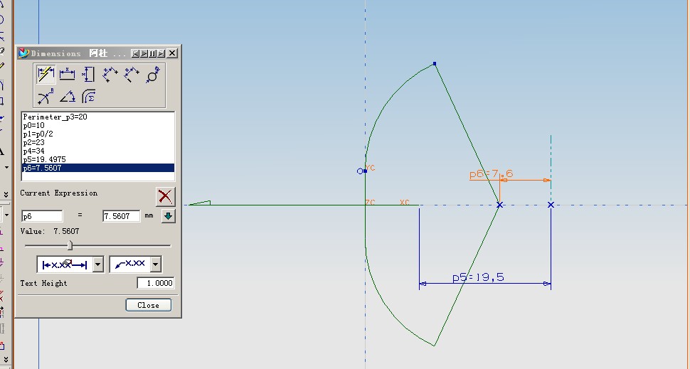
Task: Select the Radius dimension tool
Action: pos(46,97)
